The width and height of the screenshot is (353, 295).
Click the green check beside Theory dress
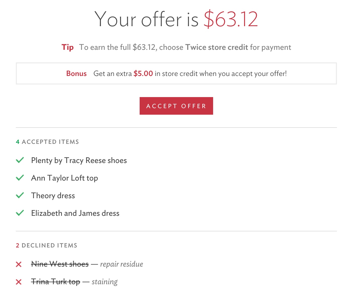(x=20, y=195)
